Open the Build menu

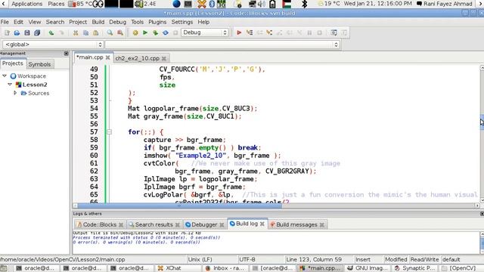click(x=98, y=22)
